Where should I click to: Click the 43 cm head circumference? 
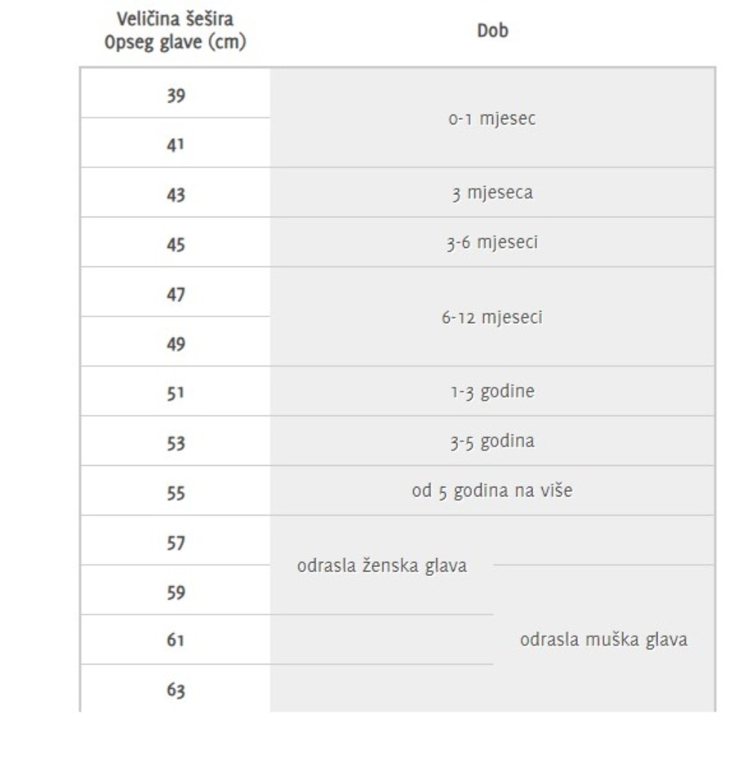tap(176, 194)
